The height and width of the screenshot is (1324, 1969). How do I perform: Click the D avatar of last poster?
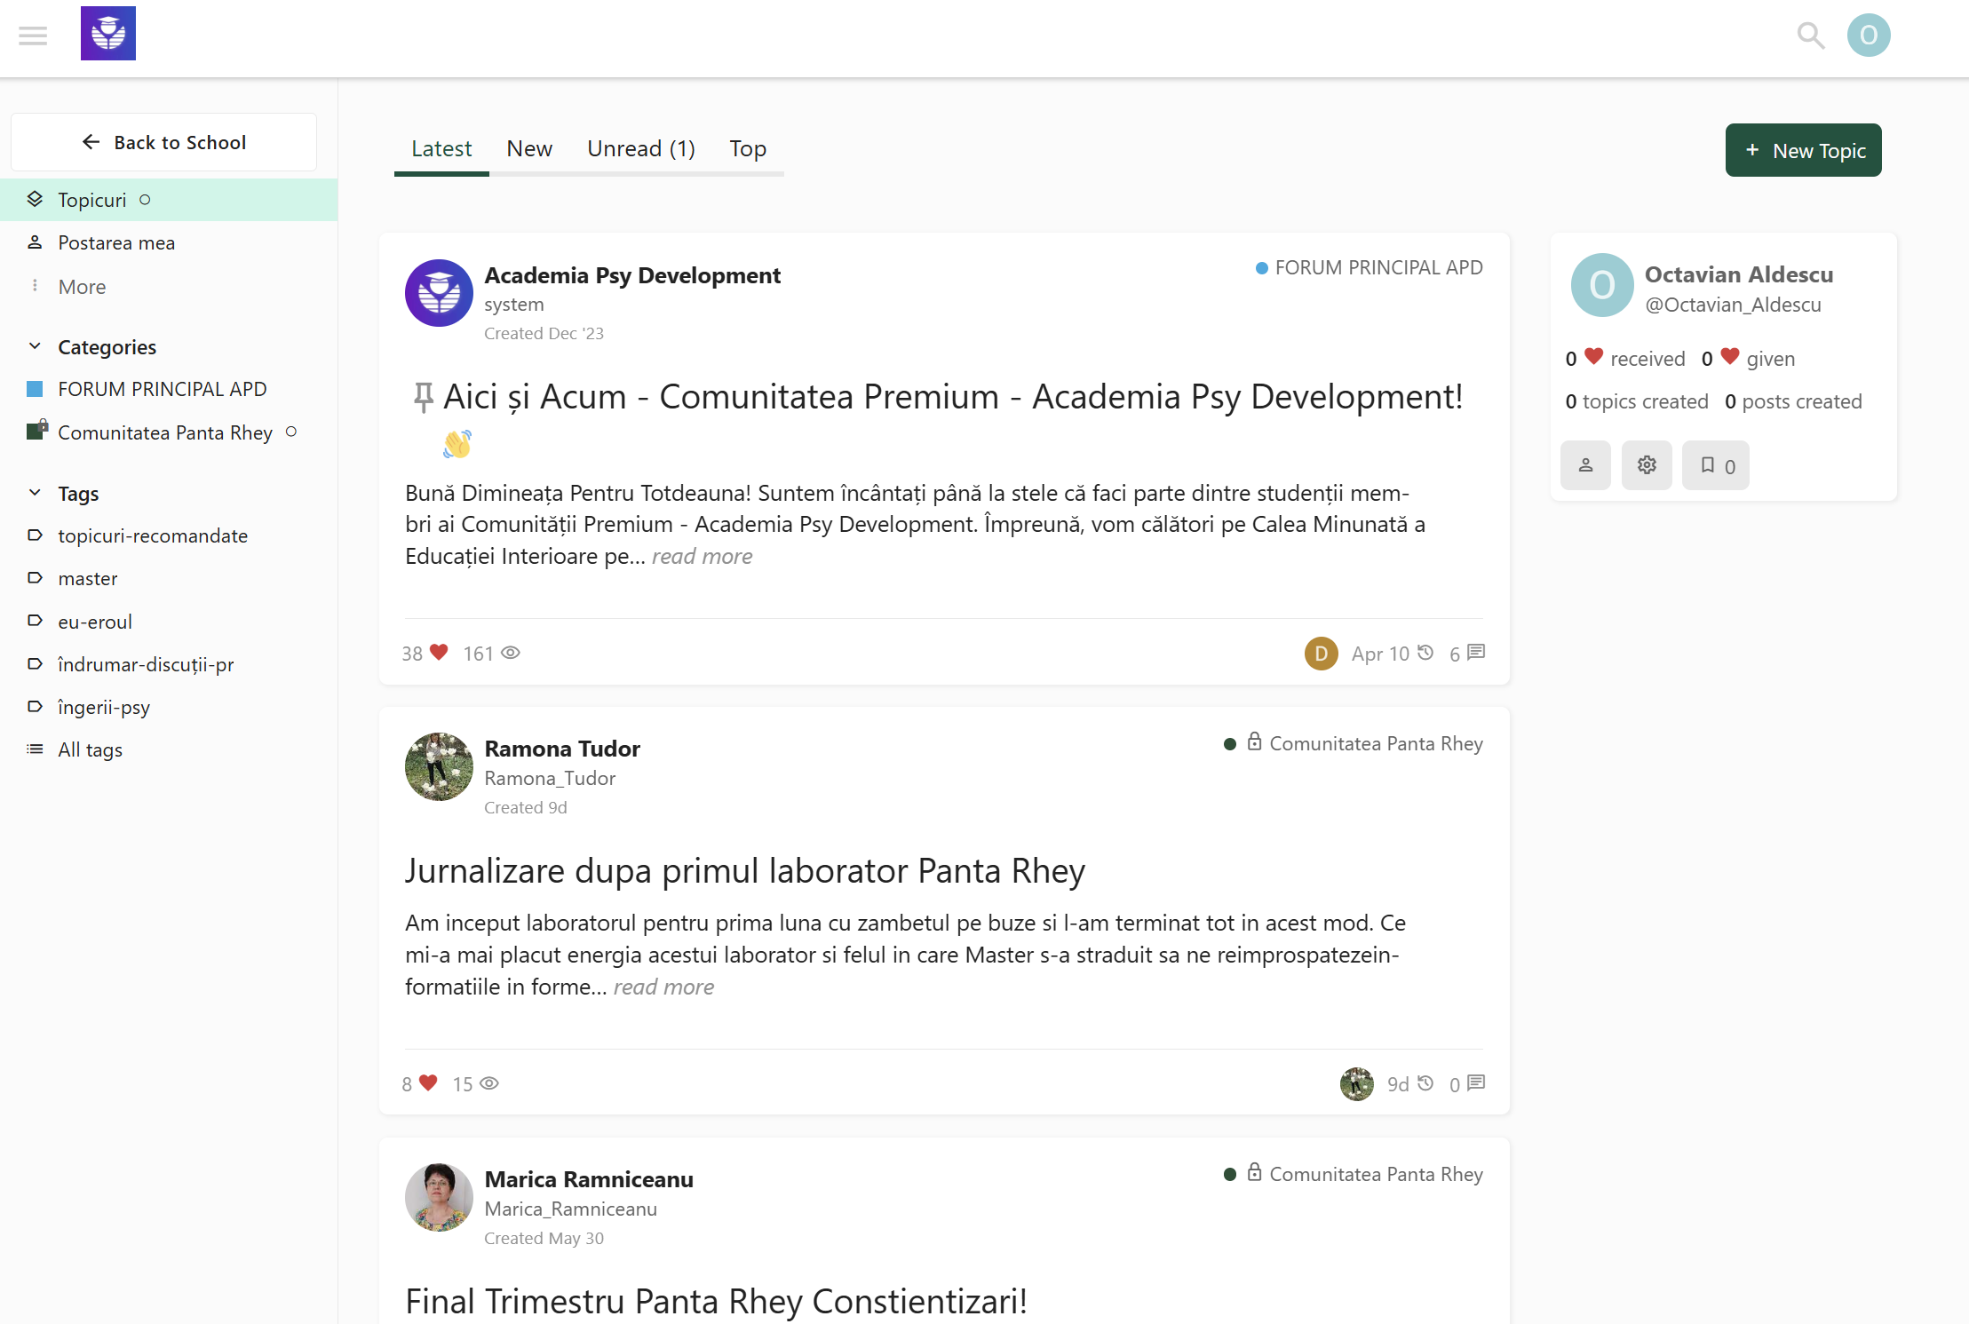[x=1322, y=654]
